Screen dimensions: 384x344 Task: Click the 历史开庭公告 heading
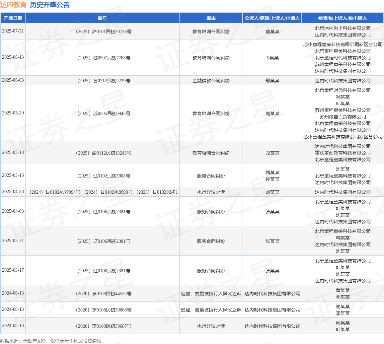50,5
